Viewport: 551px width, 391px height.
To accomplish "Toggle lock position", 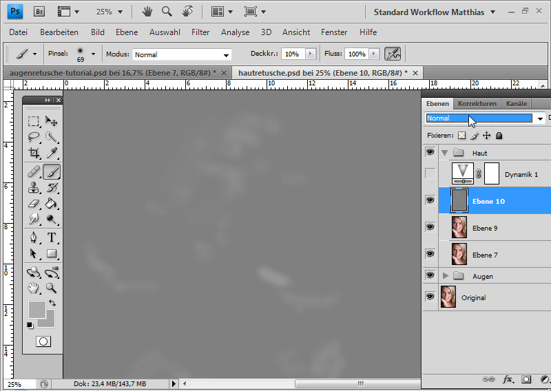I will 487,136.
